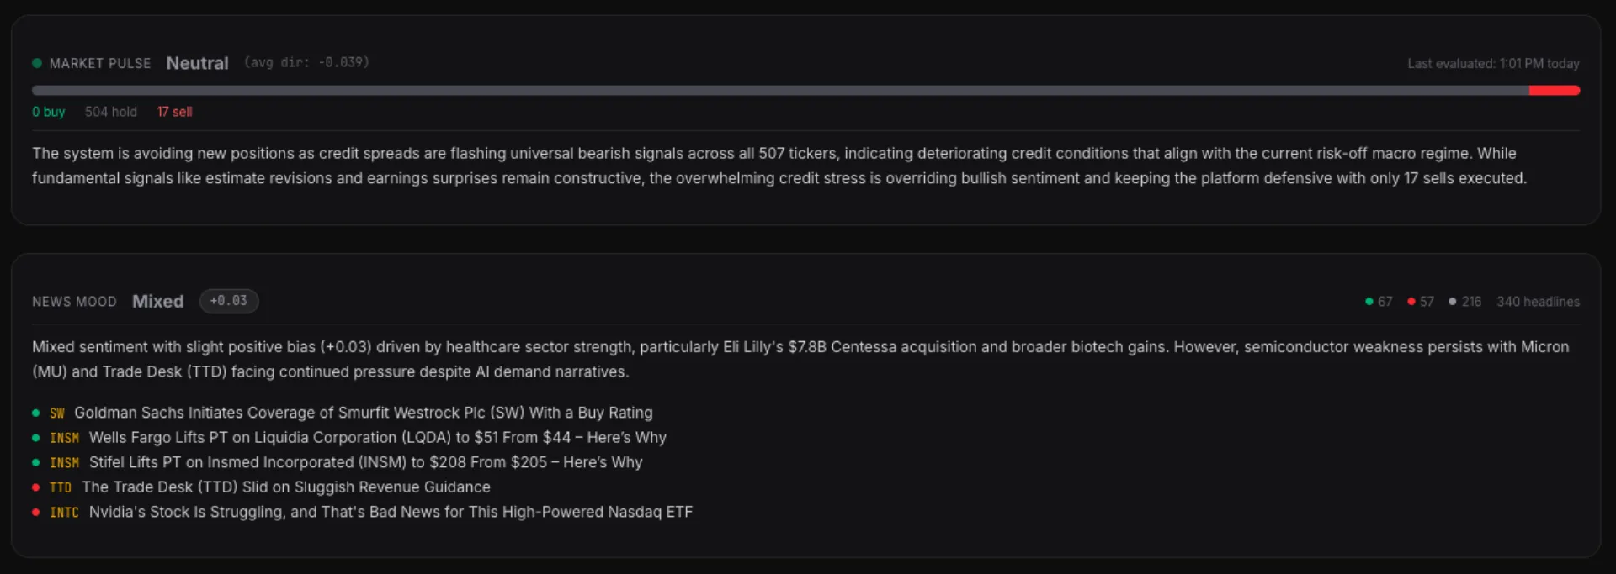This screenshot has width=1616, height=574.
Task: Toggle the green bullet beside the Goldman Sachs headline
Action: coord(35,413)
